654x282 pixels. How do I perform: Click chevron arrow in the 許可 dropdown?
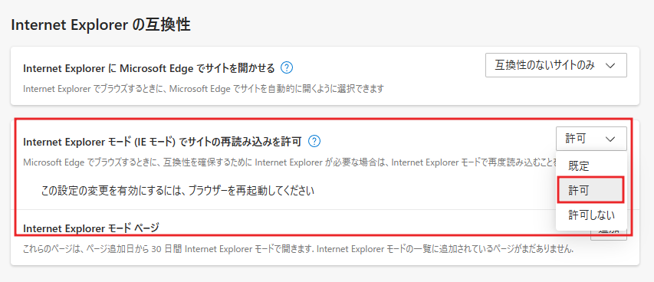point(610,139)
